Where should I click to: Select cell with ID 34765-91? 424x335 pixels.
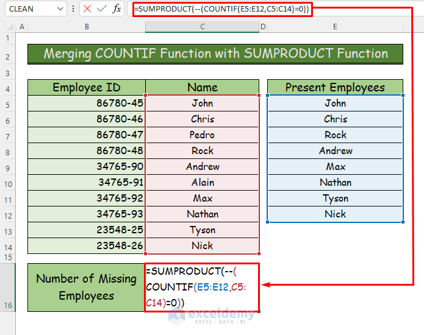click(87, 183)
